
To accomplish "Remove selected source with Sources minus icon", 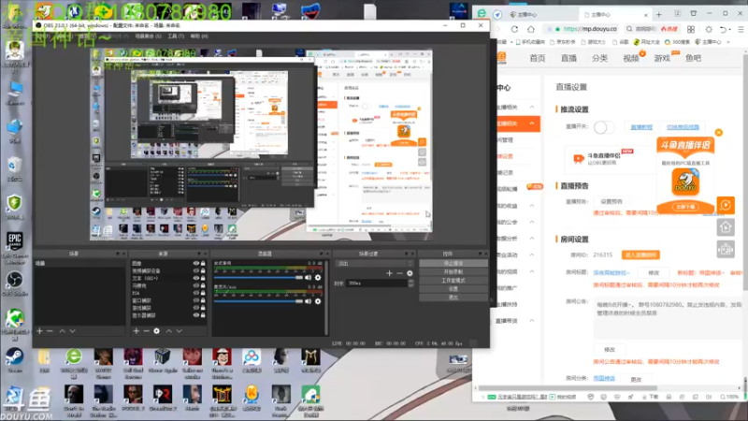I will pyautogui.click(x=147, y=331).
